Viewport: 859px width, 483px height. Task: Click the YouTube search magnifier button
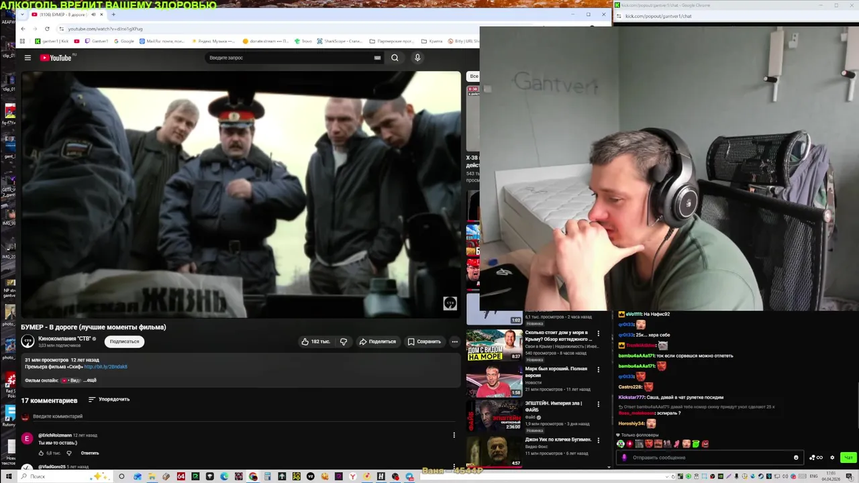[395, 58]
